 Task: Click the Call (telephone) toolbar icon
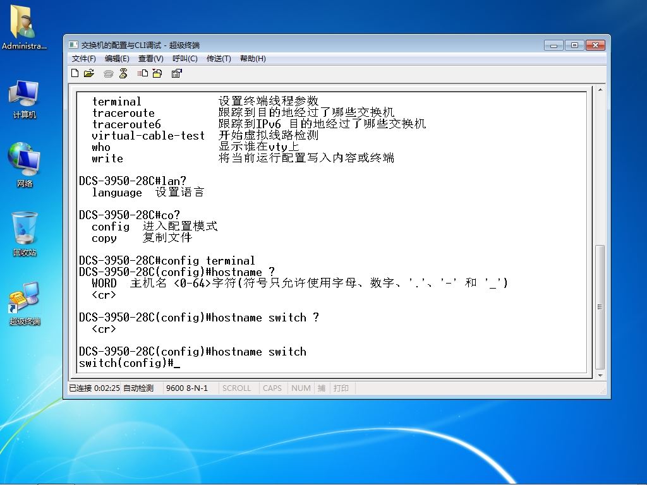(x=109, y=73)
